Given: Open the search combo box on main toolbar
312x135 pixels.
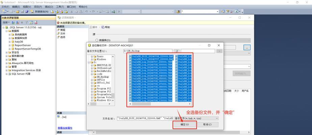Looking at the screenshot, I should click(217, 11).
